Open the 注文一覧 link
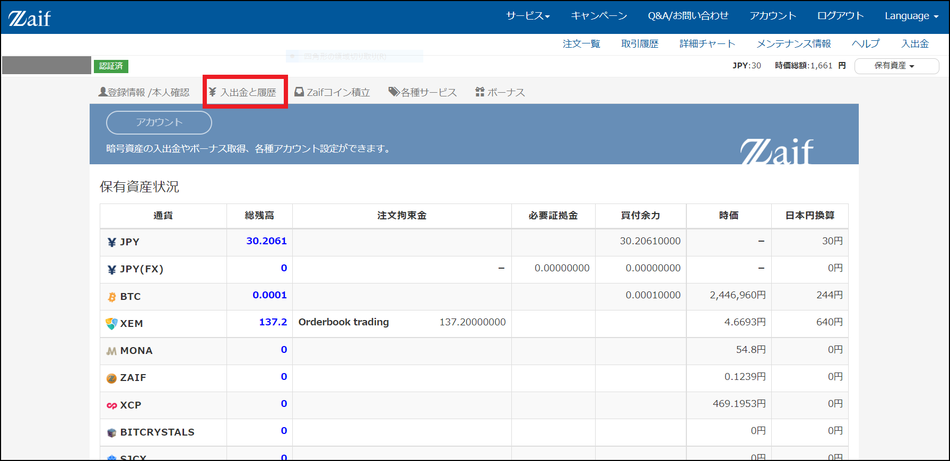 tap(581, 43)
